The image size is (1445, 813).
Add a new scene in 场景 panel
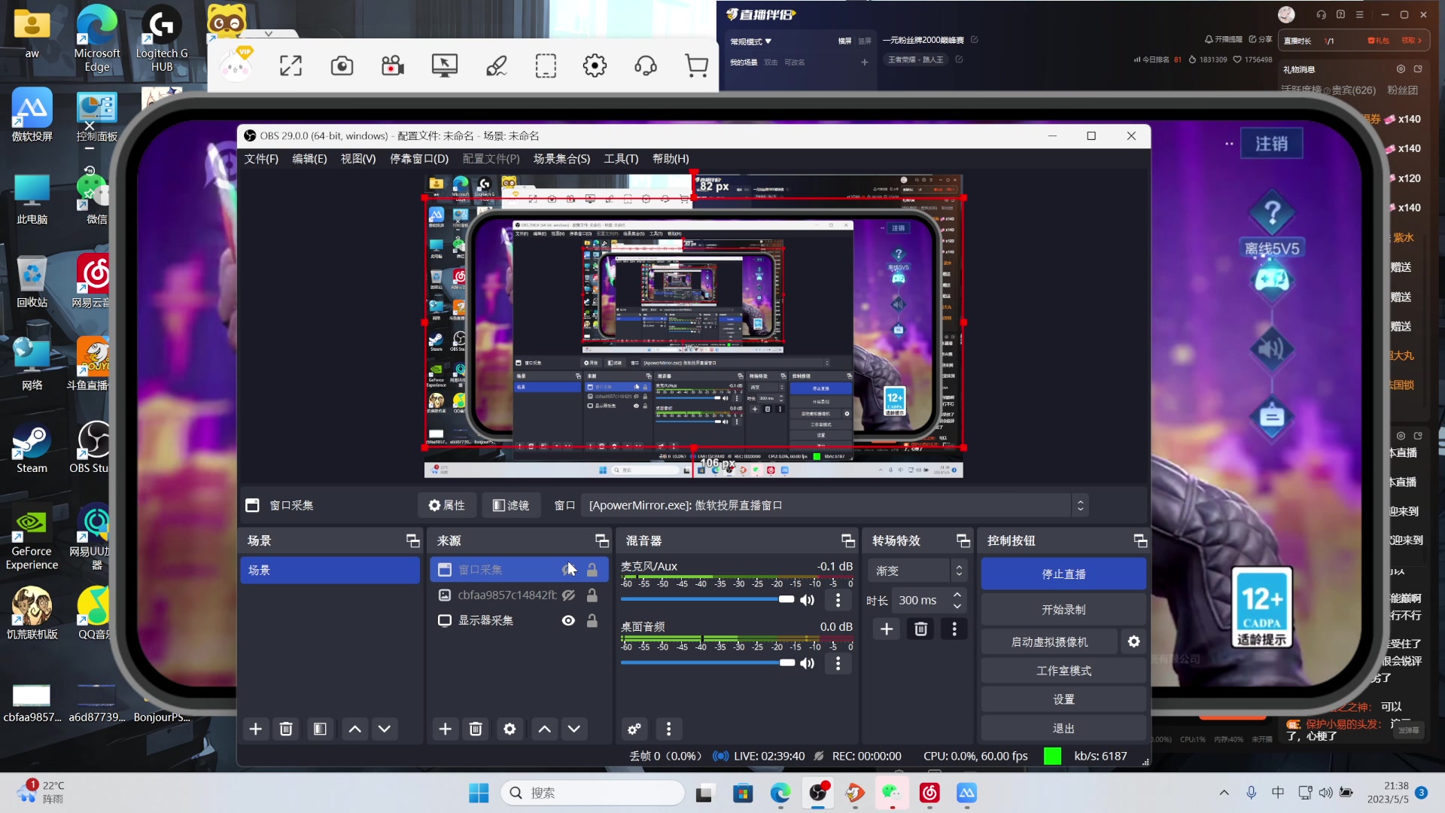point(256,729)
